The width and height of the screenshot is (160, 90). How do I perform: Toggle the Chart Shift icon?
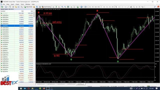pyautogui.click(x=74, y=7)
